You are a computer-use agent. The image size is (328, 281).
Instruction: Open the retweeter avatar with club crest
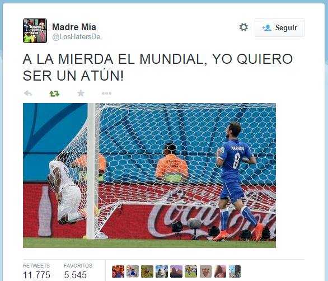(205, 271)
